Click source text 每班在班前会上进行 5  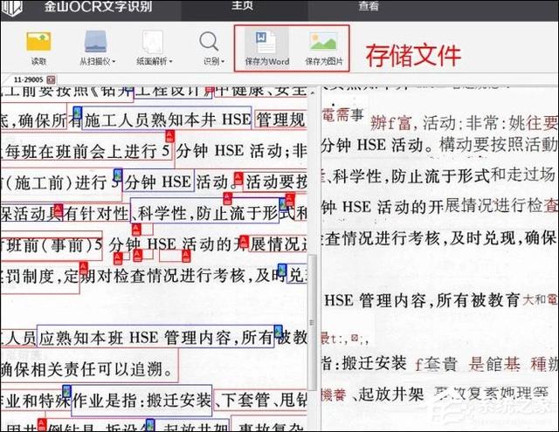coord(87,151)
